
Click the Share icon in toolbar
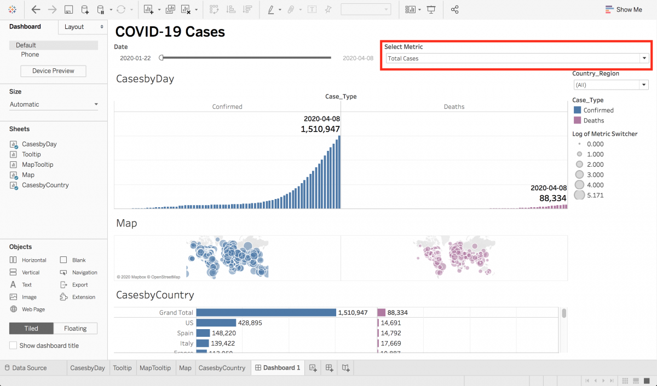pos(454,9)
